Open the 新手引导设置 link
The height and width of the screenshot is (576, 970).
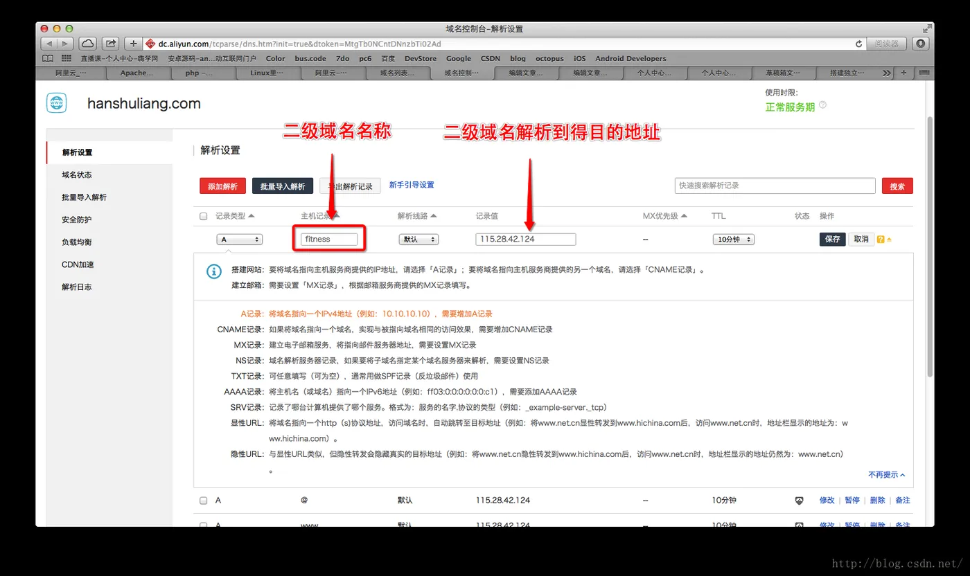pos(412,185)
